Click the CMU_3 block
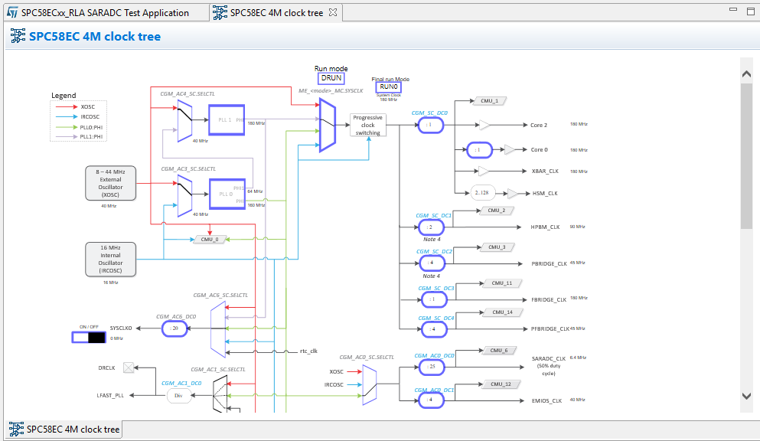The width and height of the screenshot is (760, 441). tap(497, 247)
